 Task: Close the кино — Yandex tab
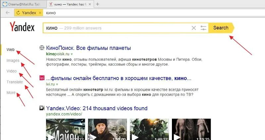tap(90, 4)
